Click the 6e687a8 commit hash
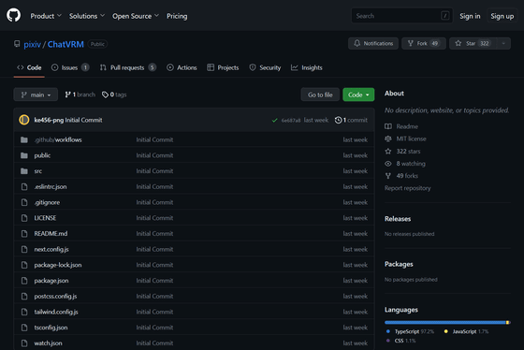 click(291, 121)
